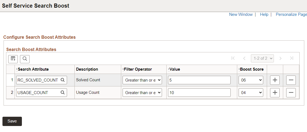Click the Configure Search Boost Attributes heading
This screenshot has height=132, width=307.
click(40, 37)
